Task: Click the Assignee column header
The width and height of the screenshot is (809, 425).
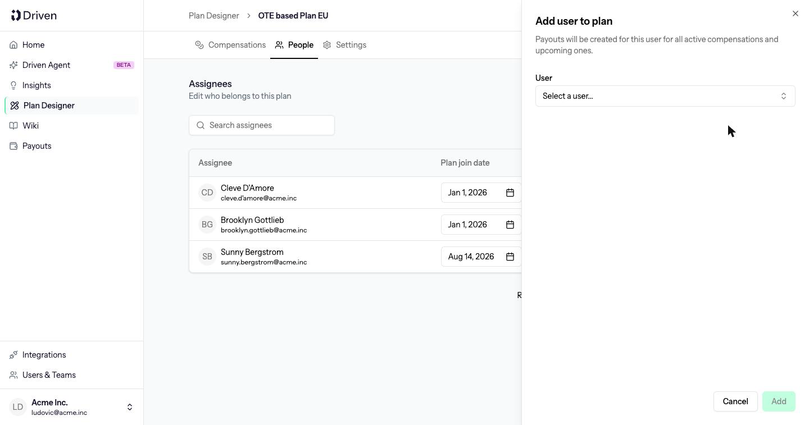Action: click(215, 163)
